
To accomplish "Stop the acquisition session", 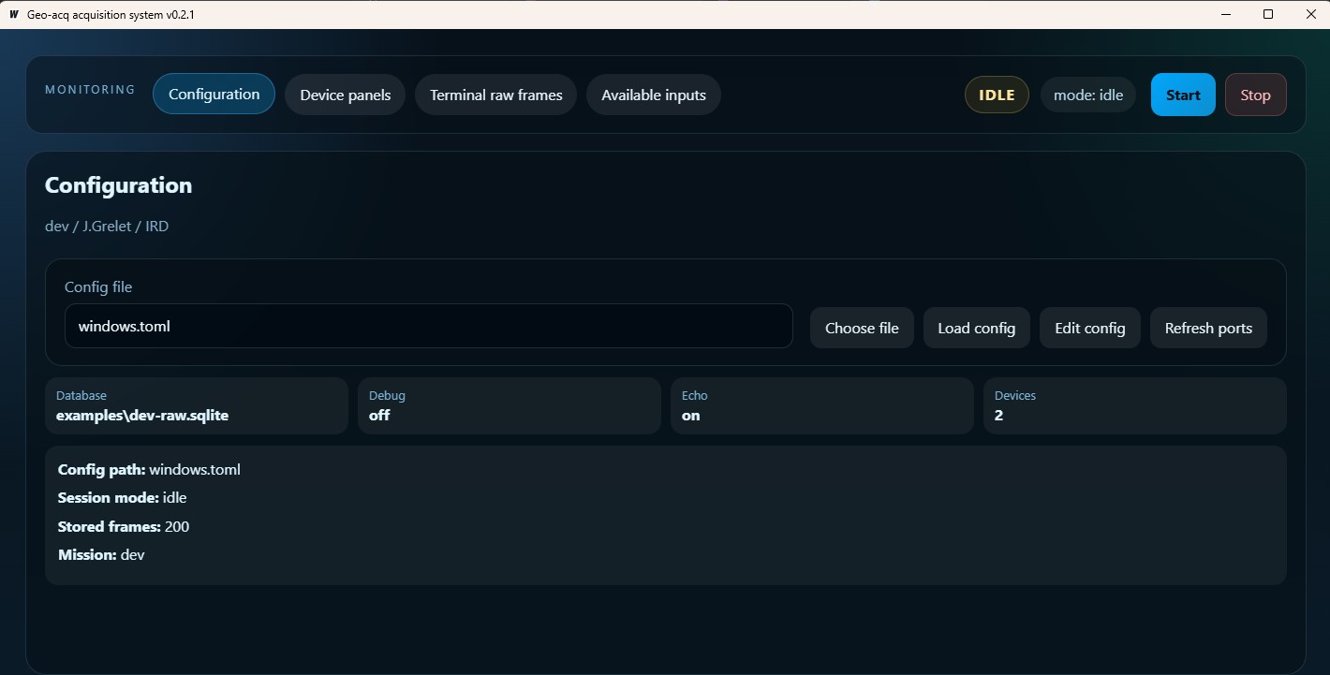I will click(1255, 95).
